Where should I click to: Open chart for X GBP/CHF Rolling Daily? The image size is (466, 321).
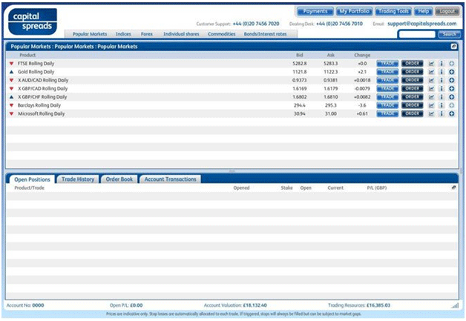[x=432, y=97]
